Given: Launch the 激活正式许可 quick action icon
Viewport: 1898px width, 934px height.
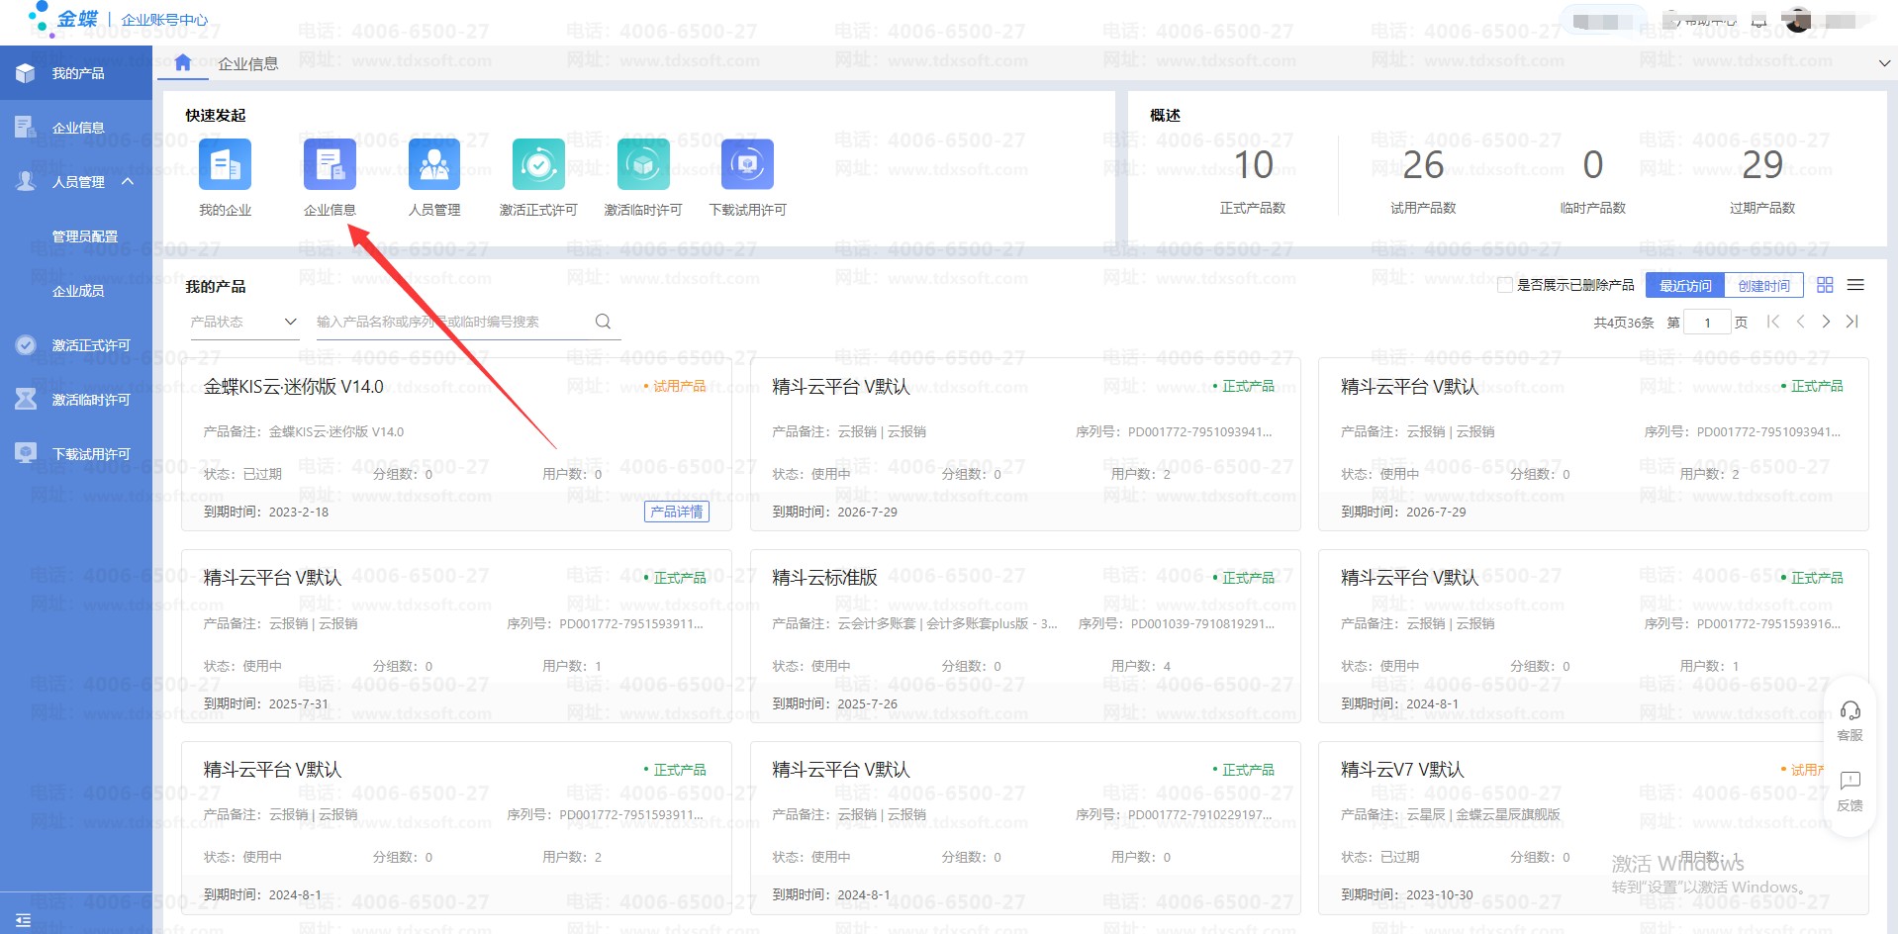Looking at the screenshot, I should (538, 164).
